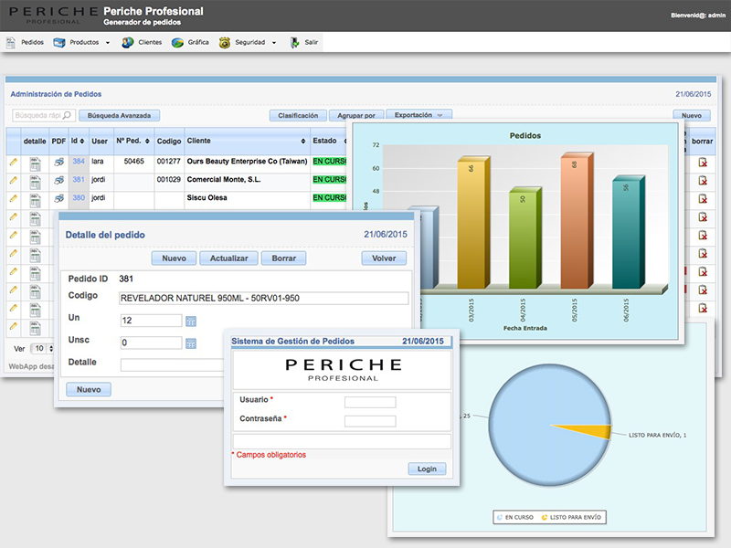Click the client name Siscu Olesa
This screenshot has width=731, height=548.
click(x=207, y=197)
